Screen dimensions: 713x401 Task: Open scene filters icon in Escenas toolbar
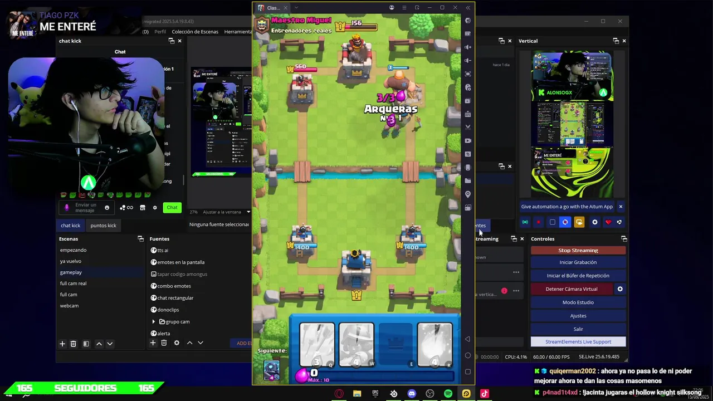pyautogui.click(x=86, y=344)
